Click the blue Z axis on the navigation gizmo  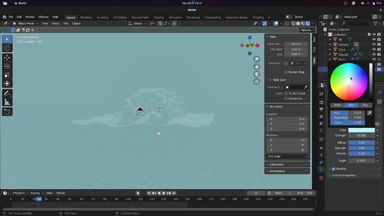tap(250, 37)
